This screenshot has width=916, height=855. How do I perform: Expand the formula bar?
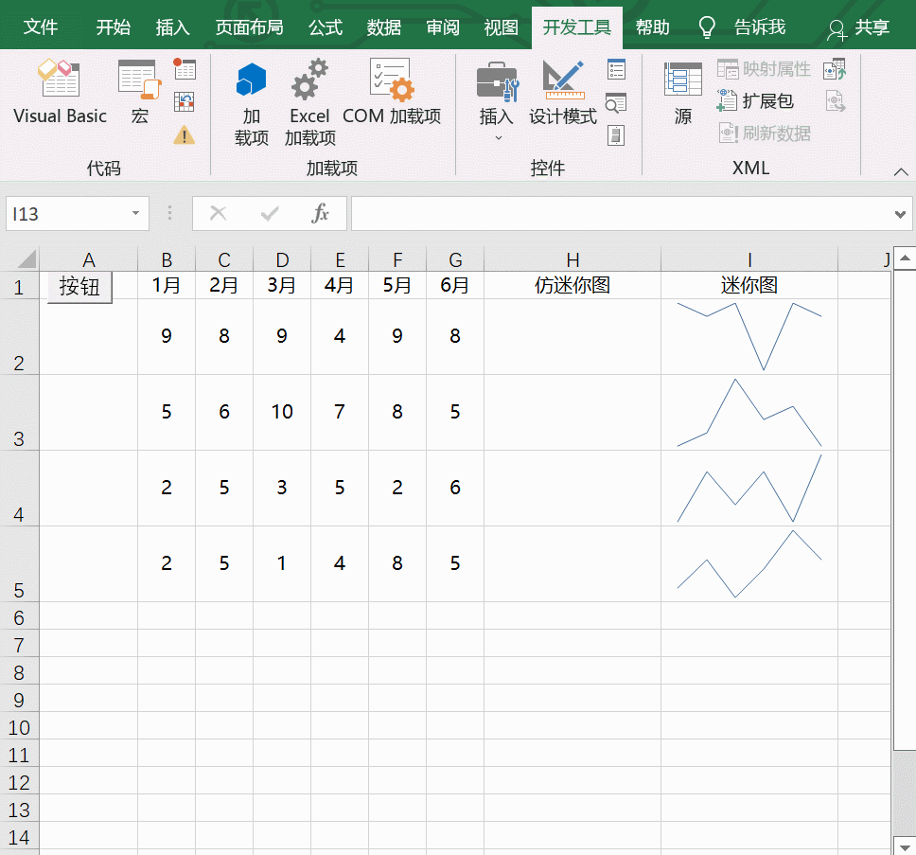[x=900, y=215]
